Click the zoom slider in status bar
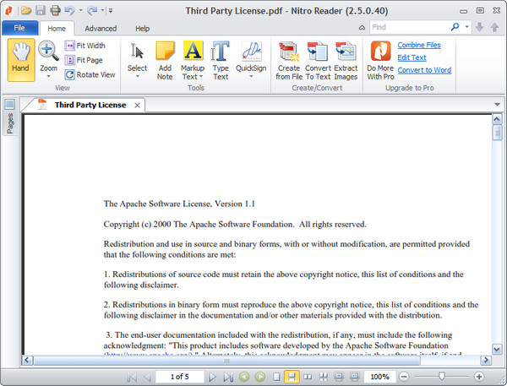The image size is (507, 386). [440, 376]
